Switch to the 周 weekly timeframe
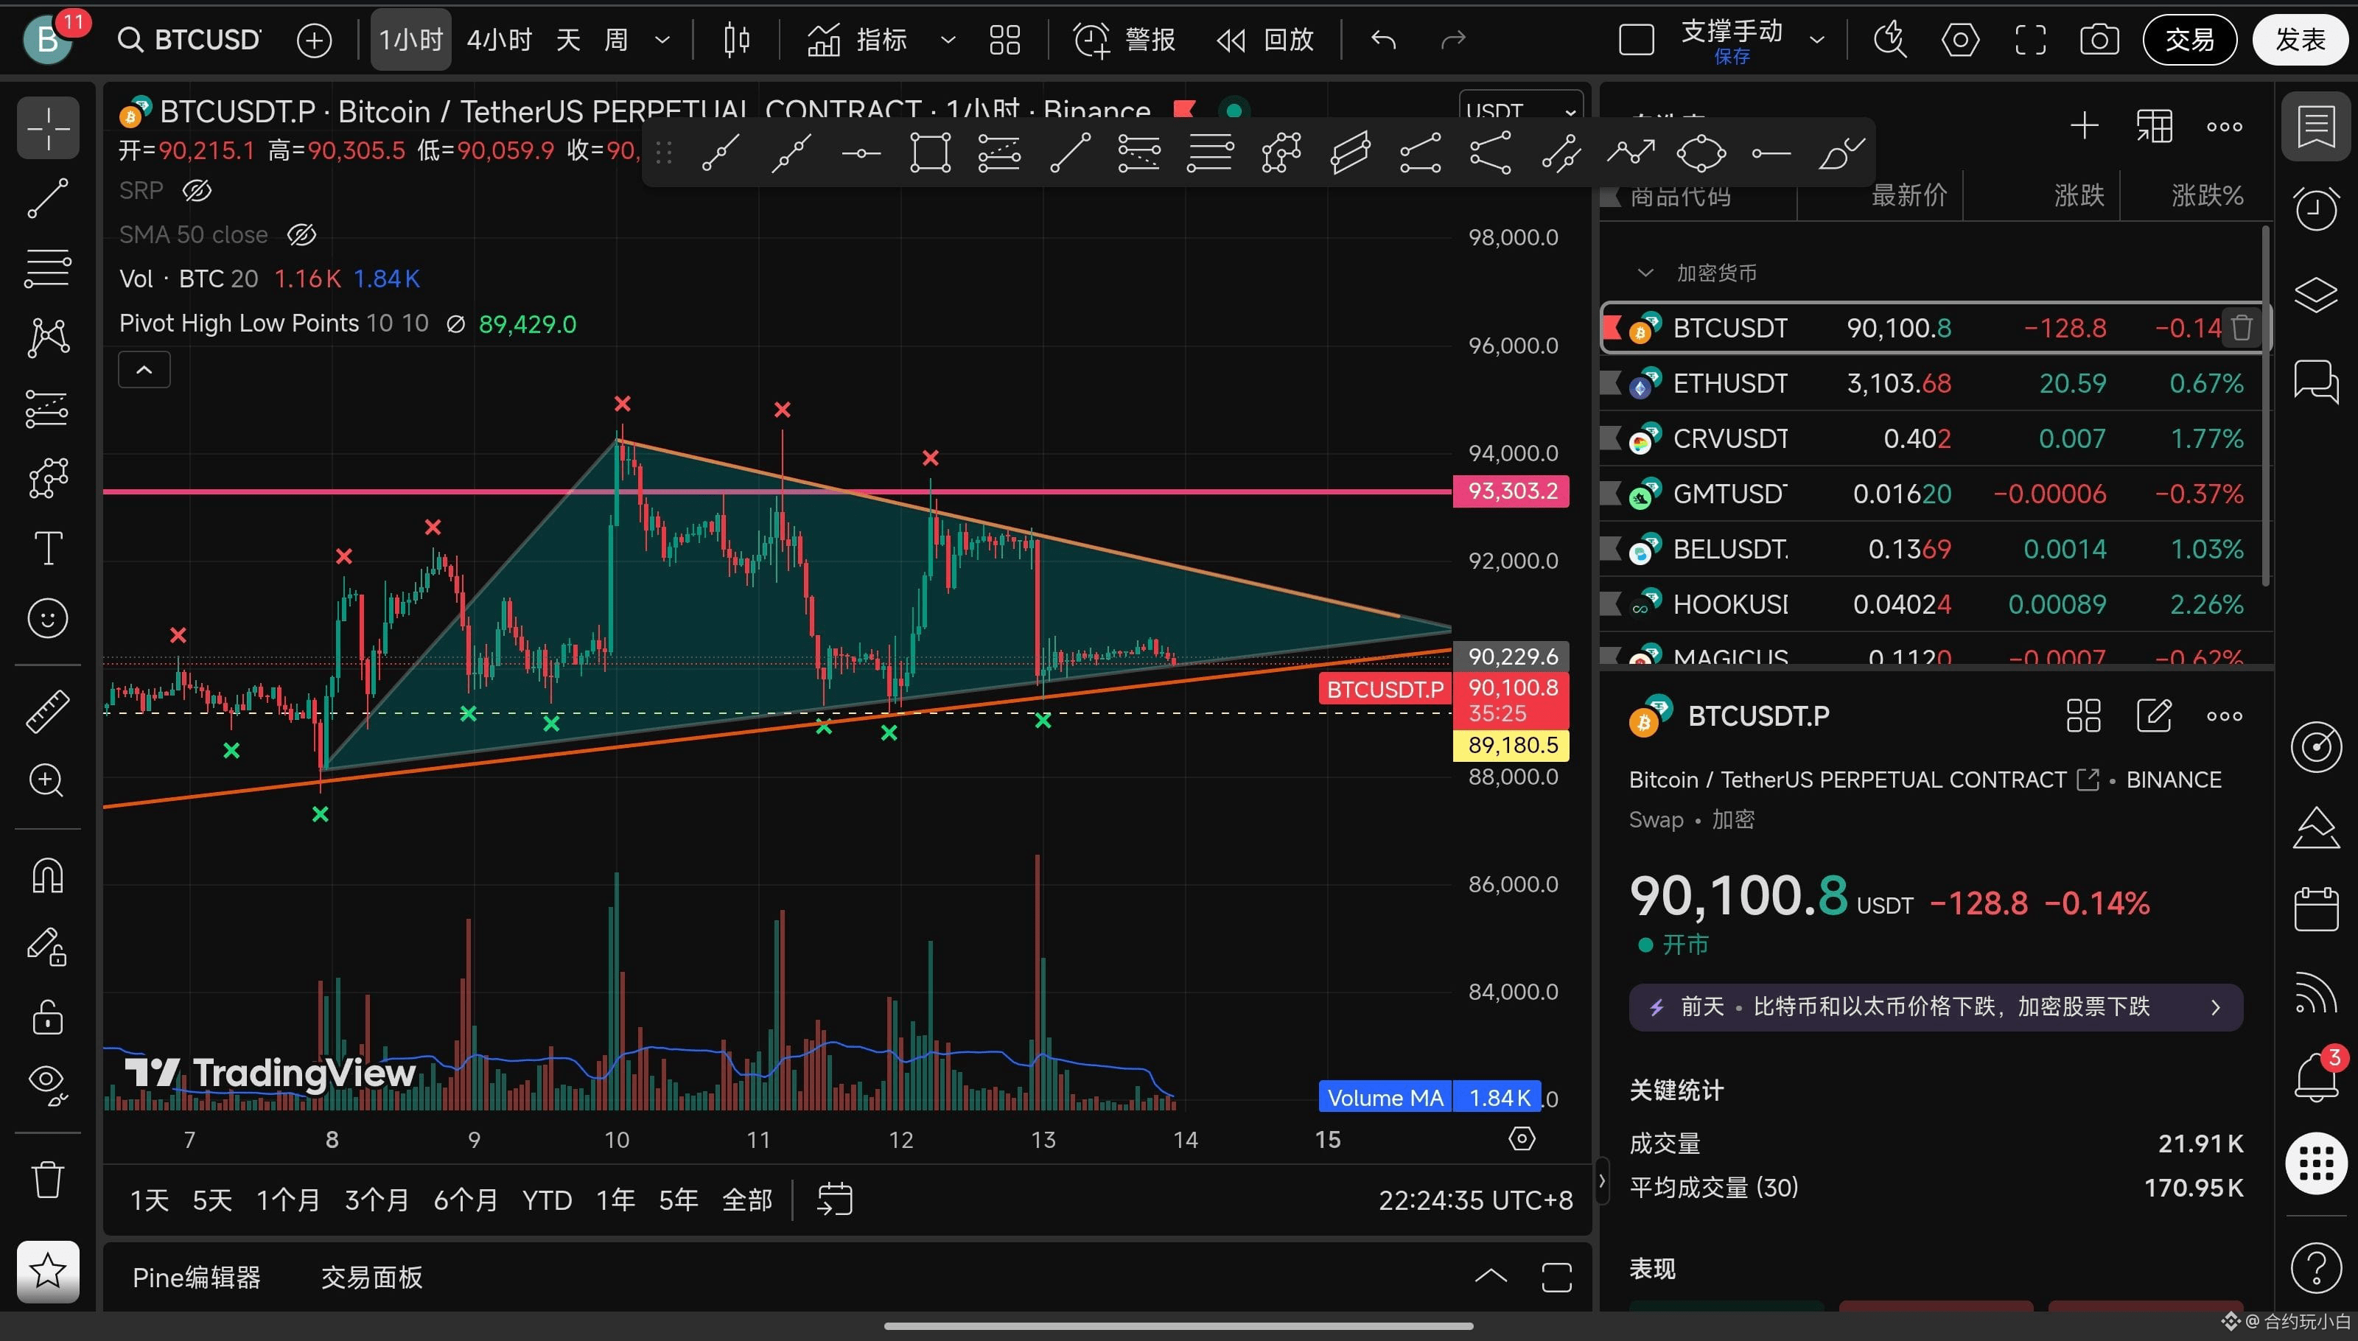This screenshot has width=2358, height=1341. click(x=616, y=40)
